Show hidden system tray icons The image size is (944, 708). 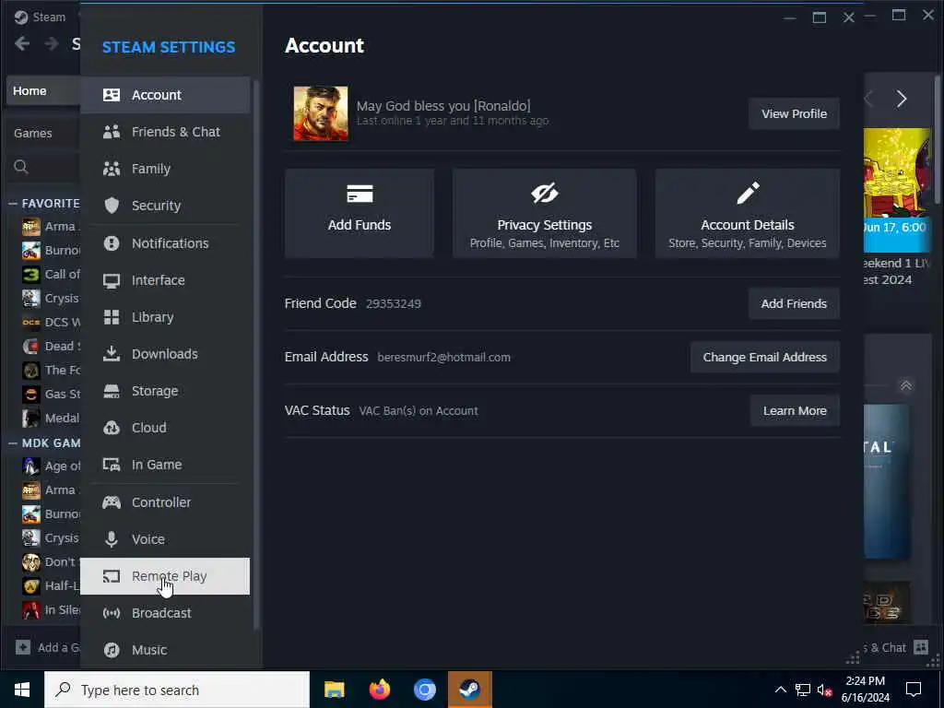[780, 690]
